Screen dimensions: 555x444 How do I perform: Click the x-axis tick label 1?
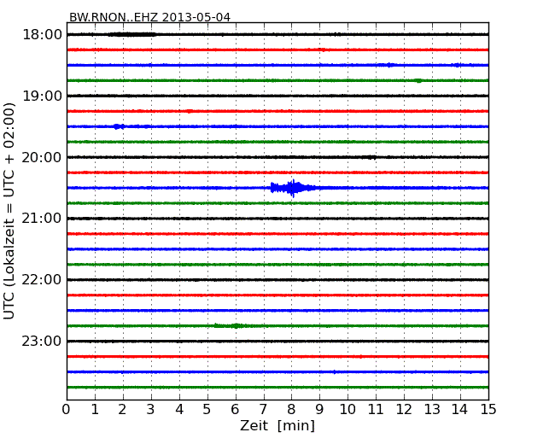click(95, 409)
